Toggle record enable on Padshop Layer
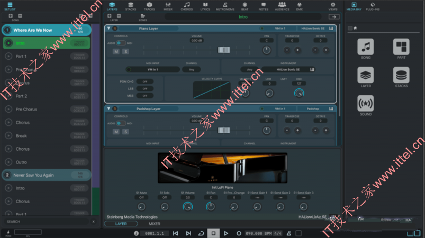The image size is (425, 238). 115,108
